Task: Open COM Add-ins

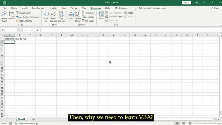Action: pyautogui.click(x=61, y=17)
